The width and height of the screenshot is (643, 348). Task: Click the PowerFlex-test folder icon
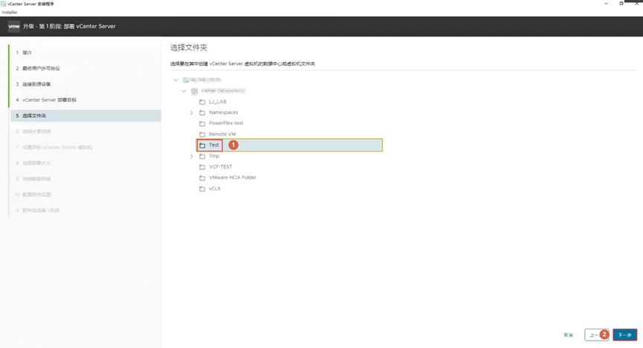coord(202,123)
